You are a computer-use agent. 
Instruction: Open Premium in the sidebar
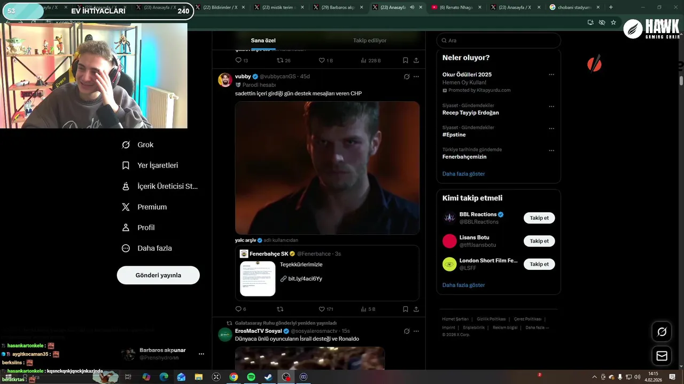(x=144, y=207)
